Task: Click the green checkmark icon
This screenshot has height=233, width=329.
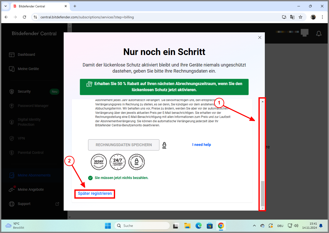Action: tap(90, 178)
